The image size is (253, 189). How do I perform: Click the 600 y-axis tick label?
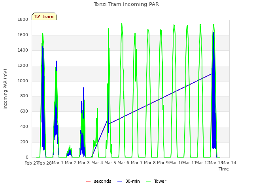click(24, 111)
